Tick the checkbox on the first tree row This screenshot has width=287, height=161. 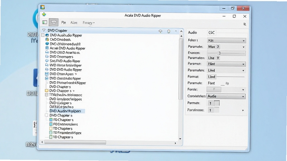(x=43, y=35)
